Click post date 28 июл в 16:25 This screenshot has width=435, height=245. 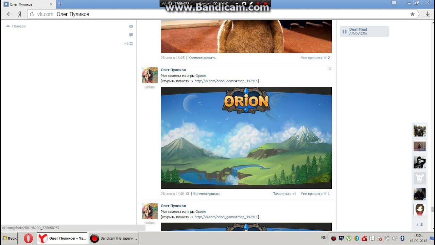coord(173,58)
